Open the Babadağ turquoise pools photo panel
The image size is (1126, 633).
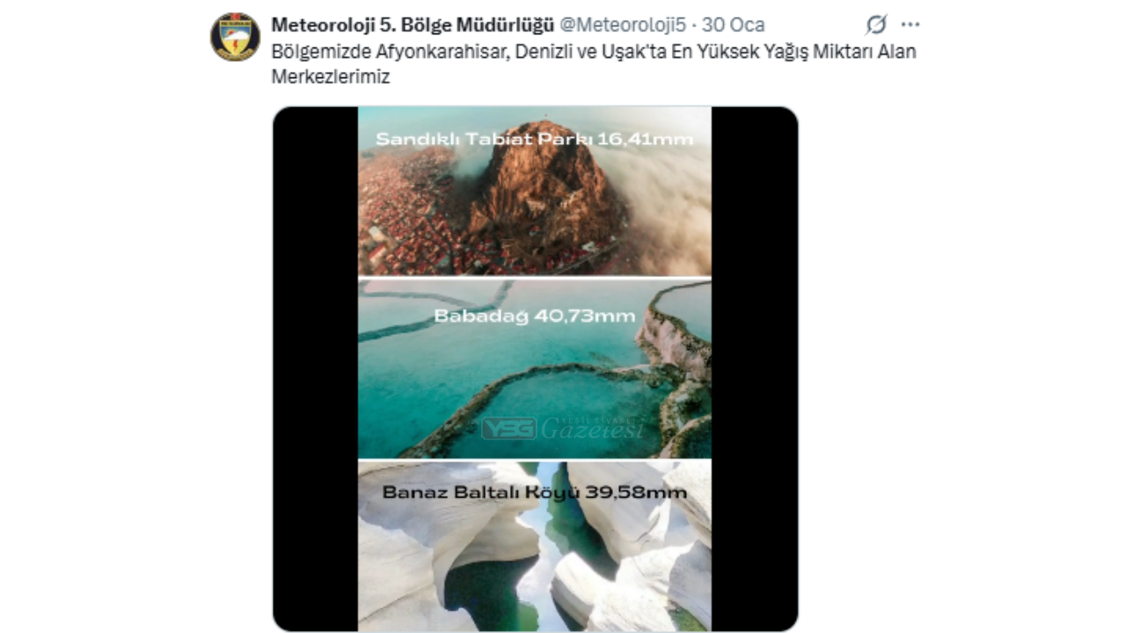pyautogui.click(x=534, y=369)
